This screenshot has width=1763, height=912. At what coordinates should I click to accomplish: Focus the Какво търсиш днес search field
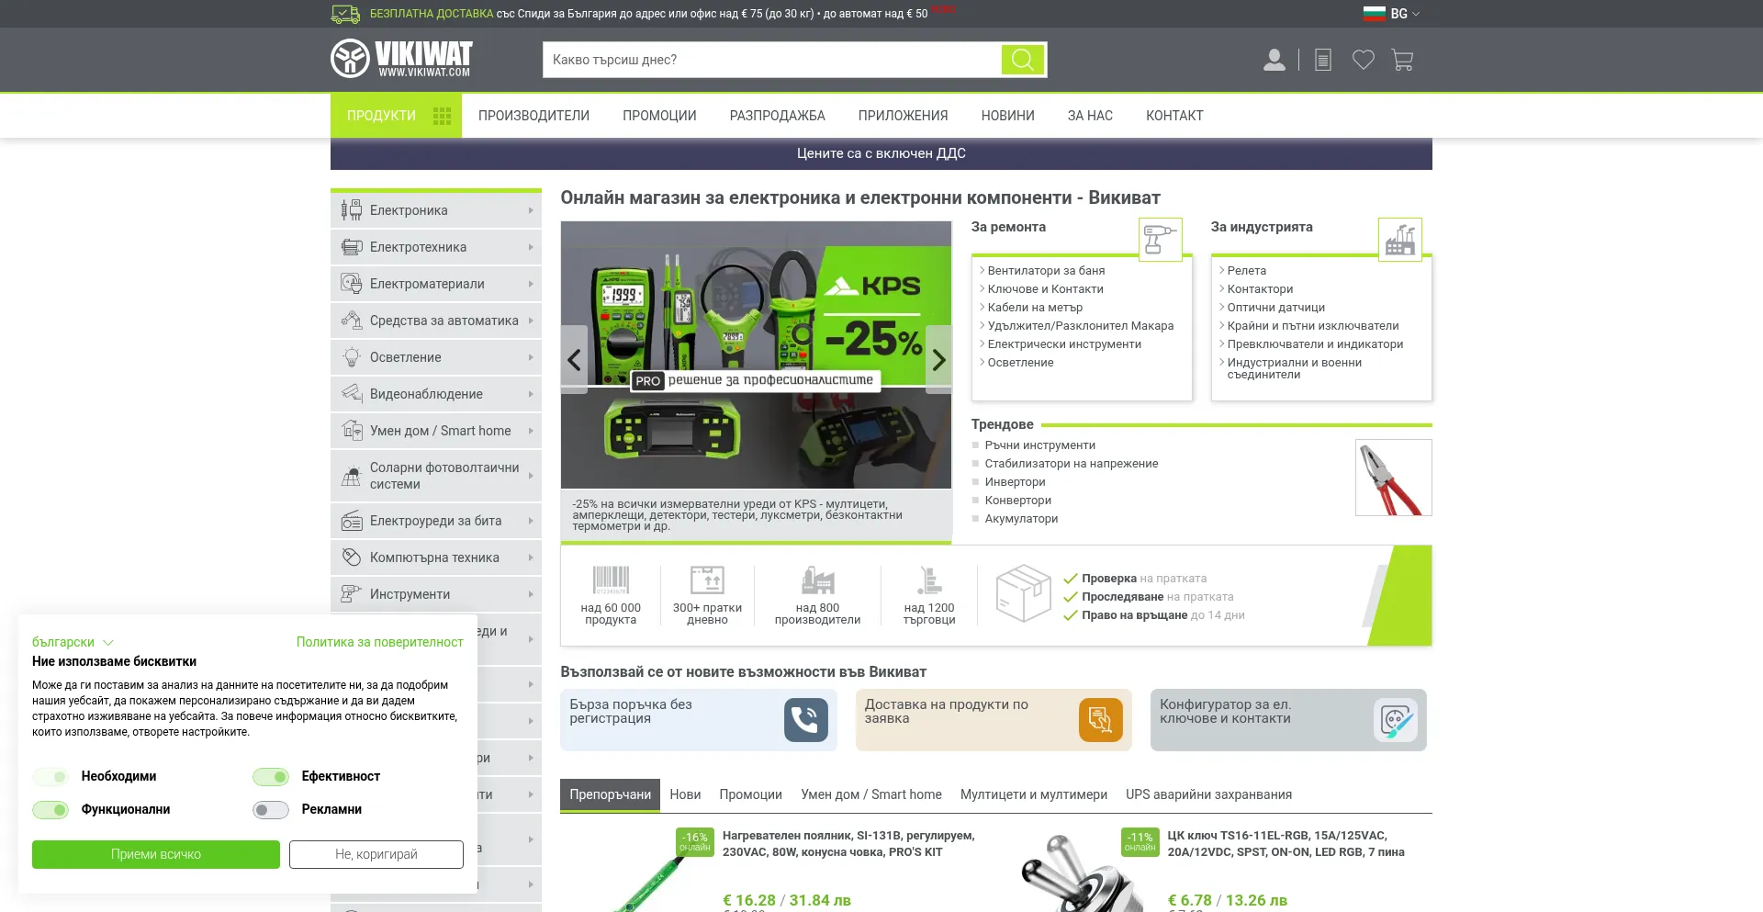coord(771,60)
